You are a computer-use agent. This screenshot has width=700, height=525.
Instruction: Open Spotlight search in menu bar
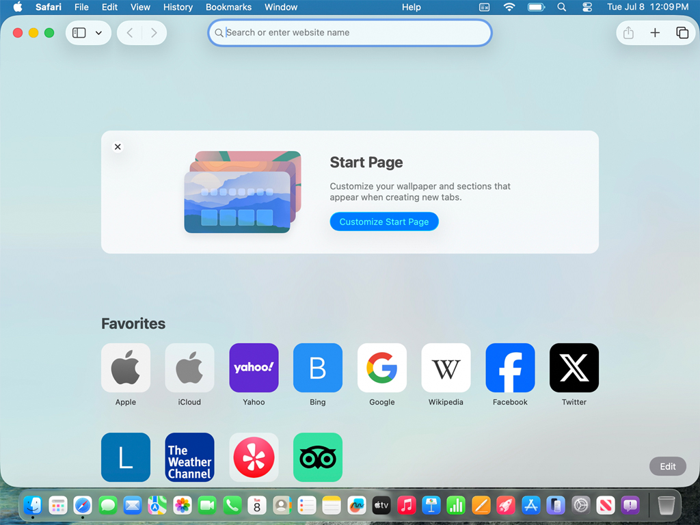coord(562,7)
